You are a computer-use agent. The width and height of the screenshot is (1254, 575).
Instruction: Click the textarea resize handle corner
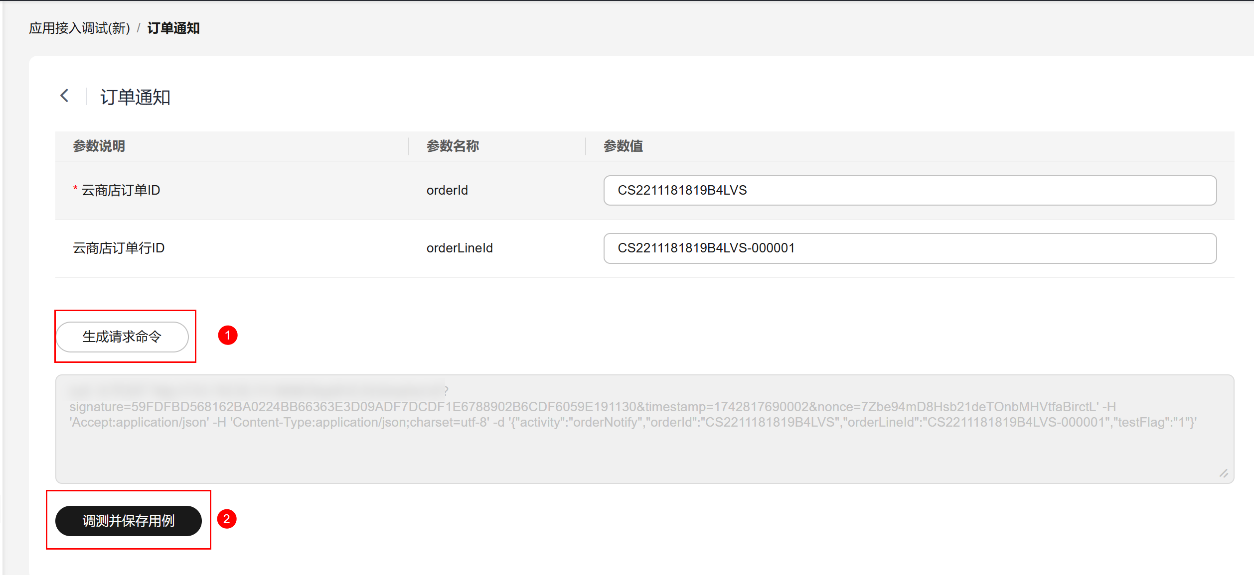click(1224, 473)
